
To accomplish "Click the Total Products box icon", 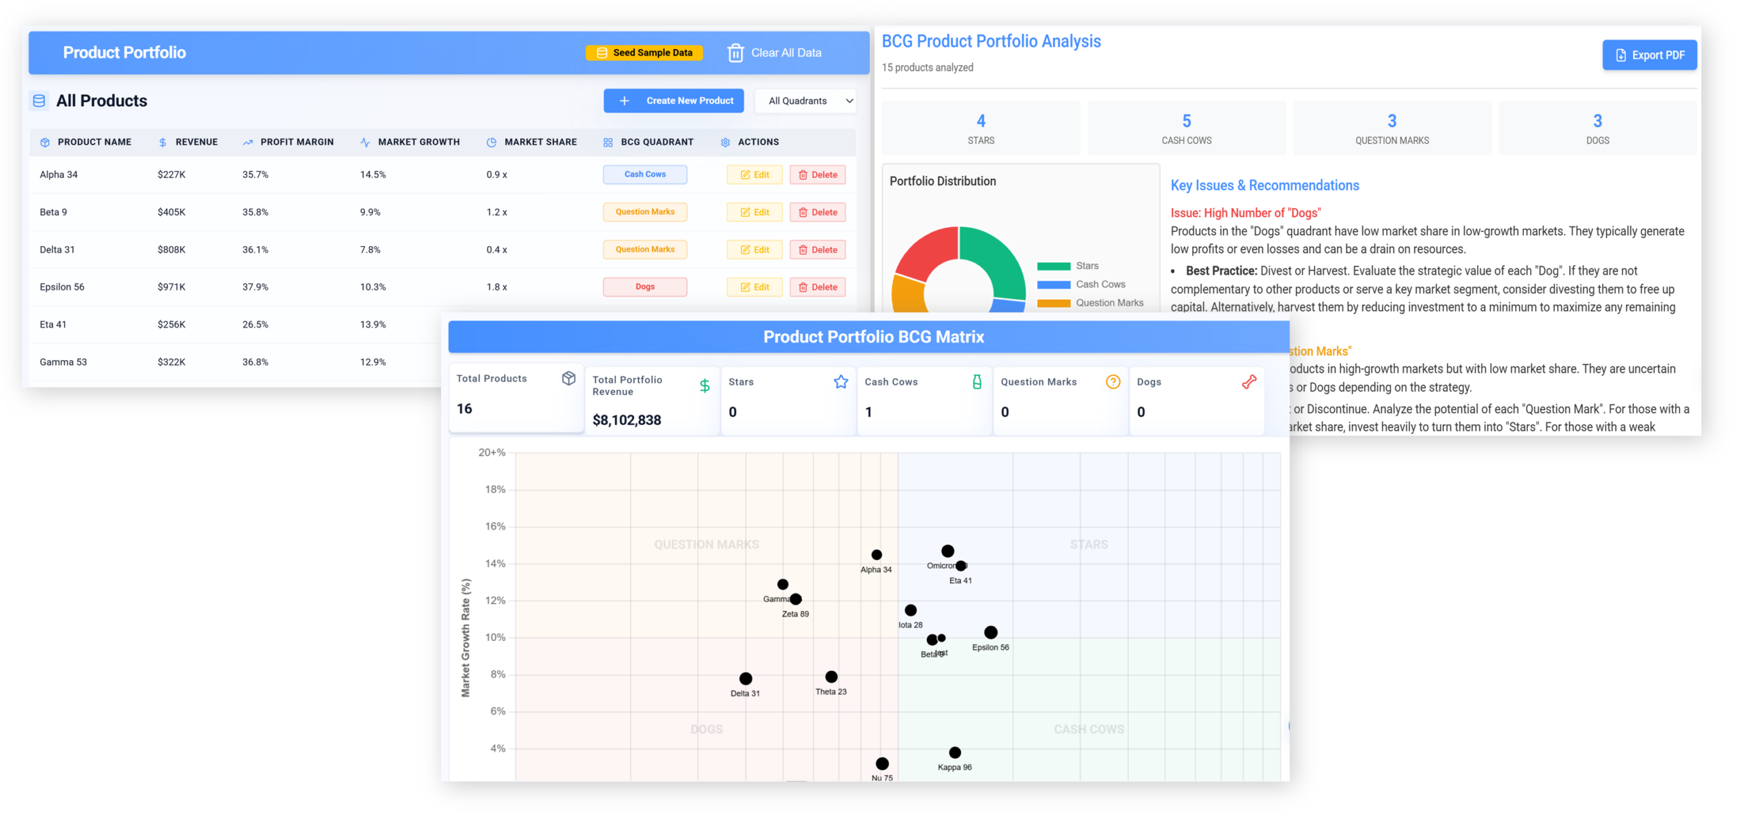I will pyautogui.click(x=568, y=379).
